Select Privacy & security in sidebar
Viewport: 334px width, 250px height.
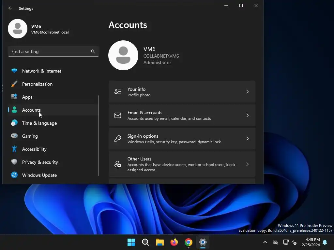click(53, 162)
